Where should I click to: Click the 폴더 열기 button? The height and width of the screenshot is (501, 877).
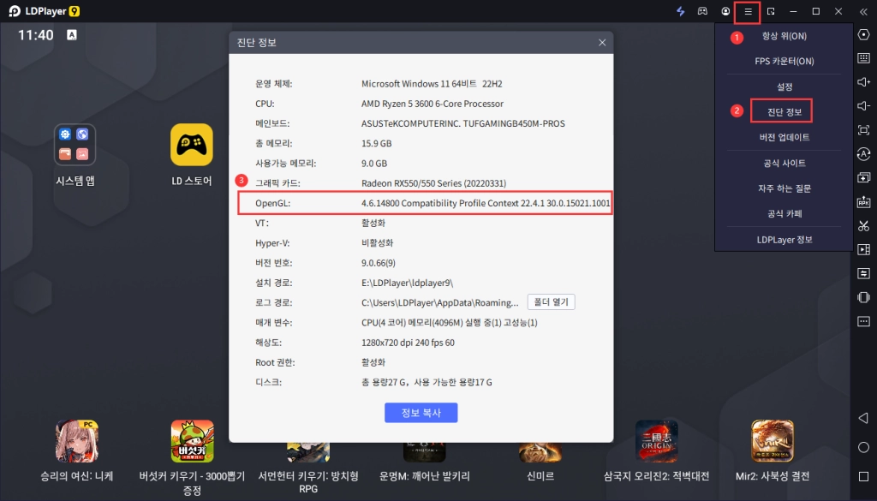551,302
